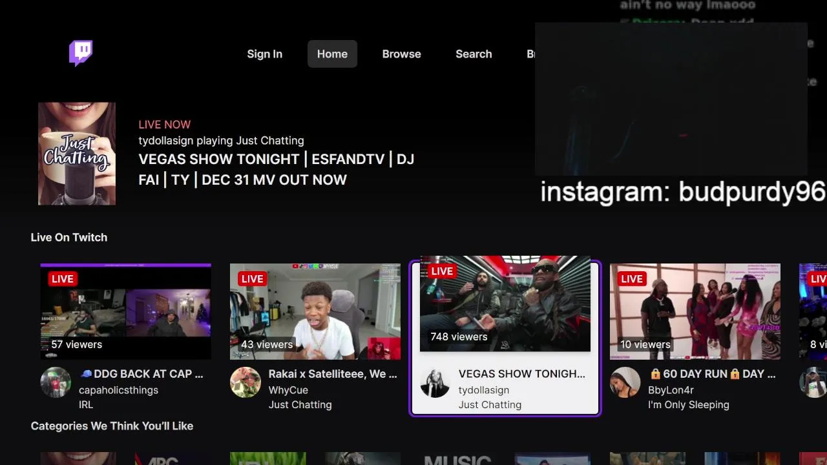Click the tydollasign channel avatar

point(435,382)
